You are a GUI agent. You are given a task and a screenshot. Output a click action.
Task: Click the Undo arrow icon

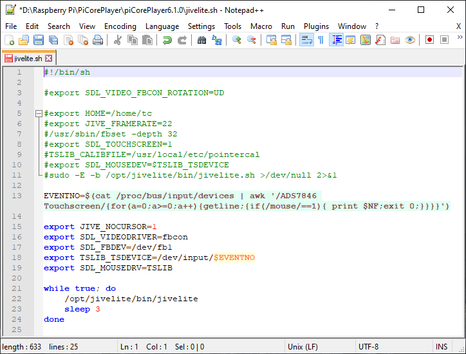coord(167,40)
